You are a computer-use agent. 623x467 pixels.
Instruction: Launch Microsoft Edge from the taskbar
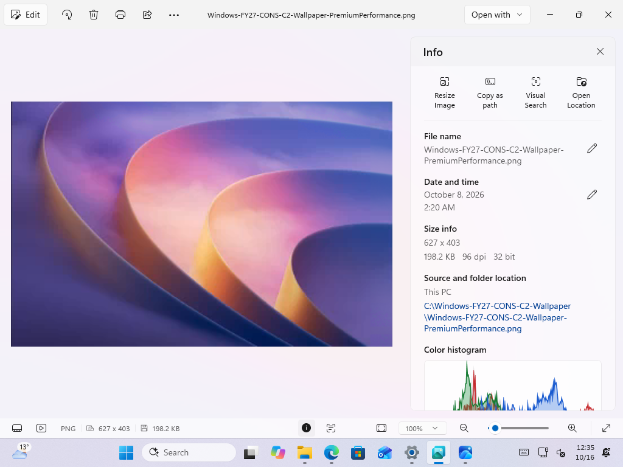click(x=332, y=452)
